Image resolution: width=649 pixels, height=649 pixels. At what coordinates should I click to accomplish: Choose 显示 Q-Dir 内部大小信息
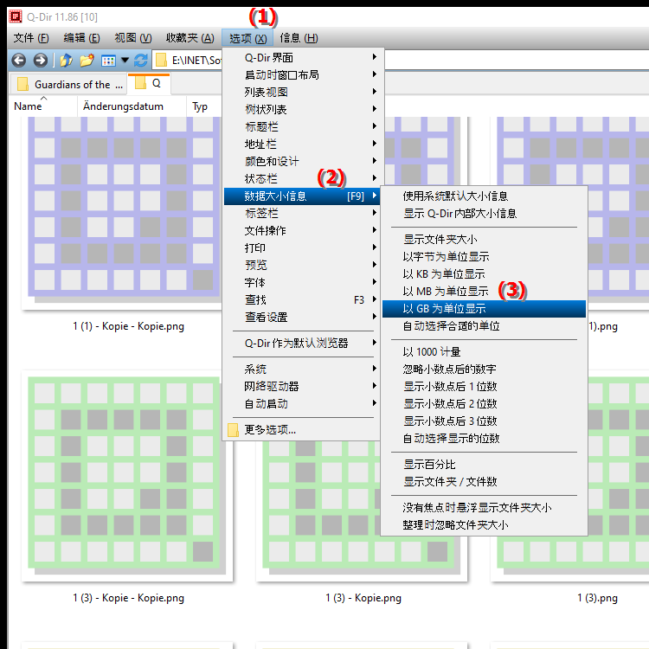[484, 214]
